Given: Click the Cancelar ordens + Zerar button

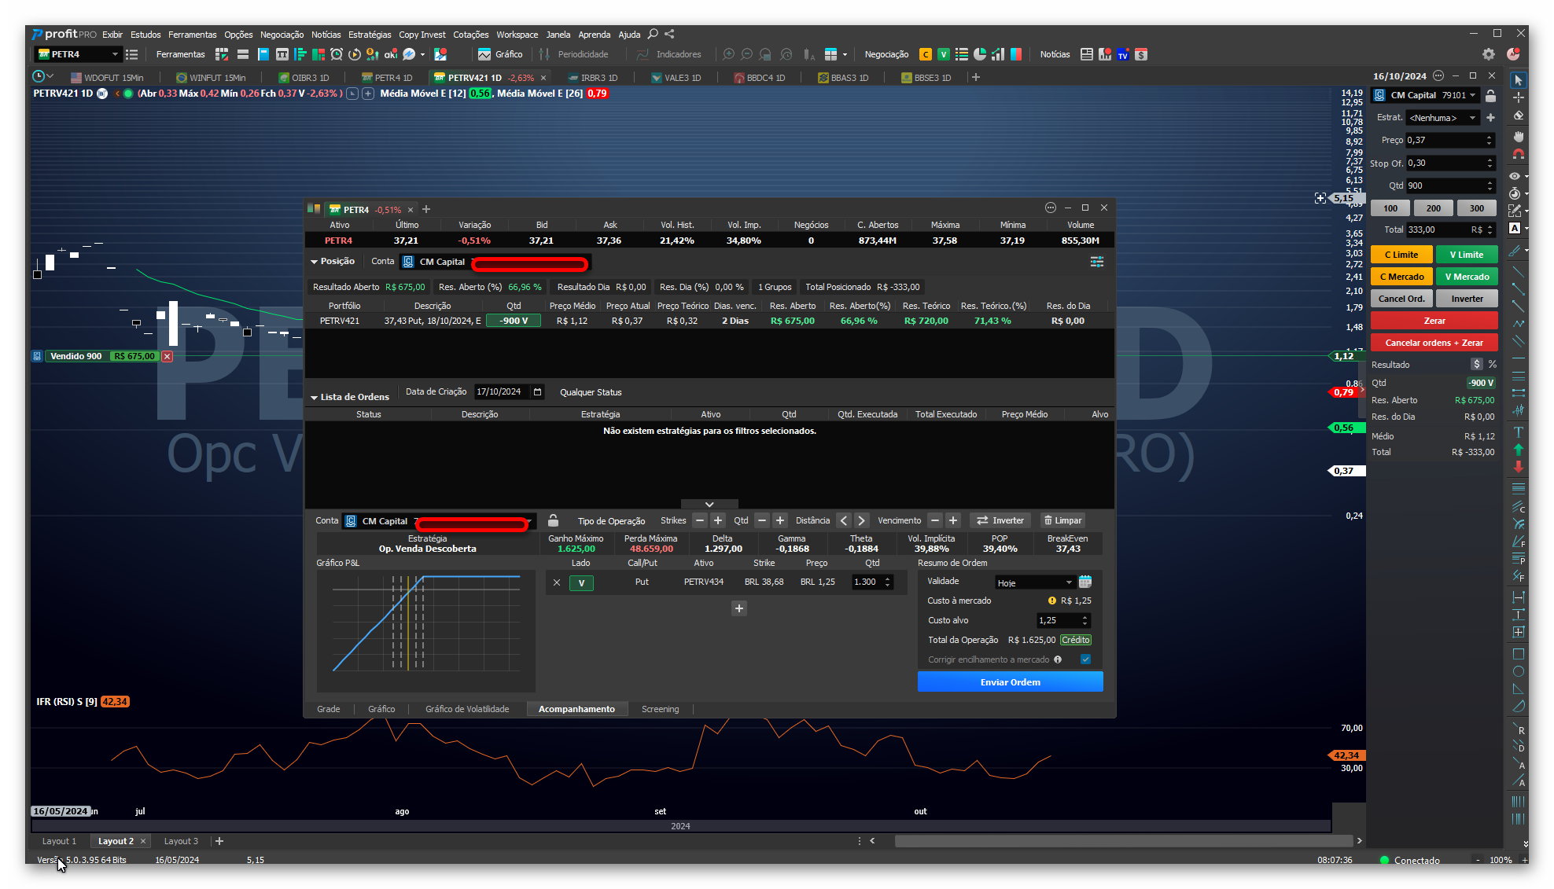Looking at the screenshot, I should pos(1434,343).
